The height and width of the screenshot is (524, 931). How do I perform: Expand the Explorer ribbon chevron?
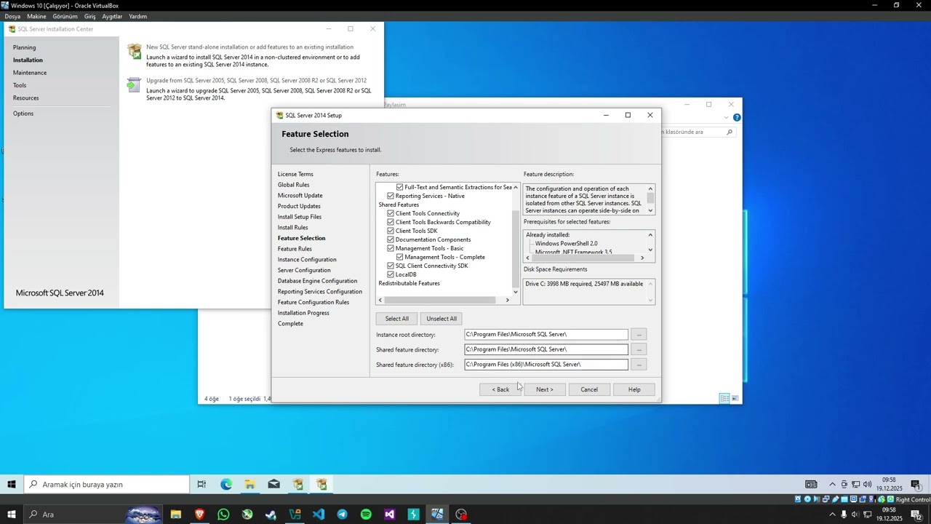coord(726,117)
